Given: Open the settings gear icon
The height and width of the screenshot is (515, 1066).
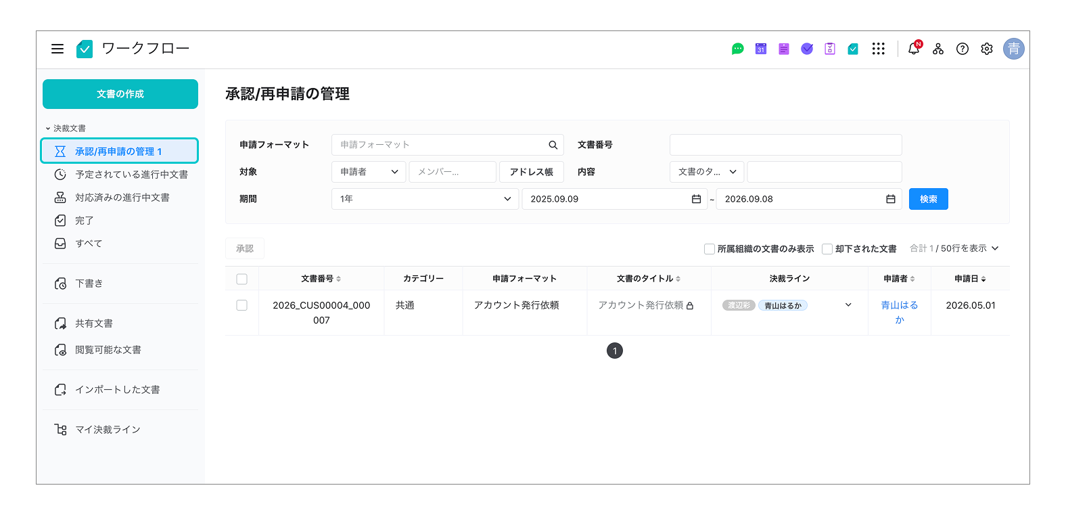Looking at the screenshot, I should [x=987, y=49].
